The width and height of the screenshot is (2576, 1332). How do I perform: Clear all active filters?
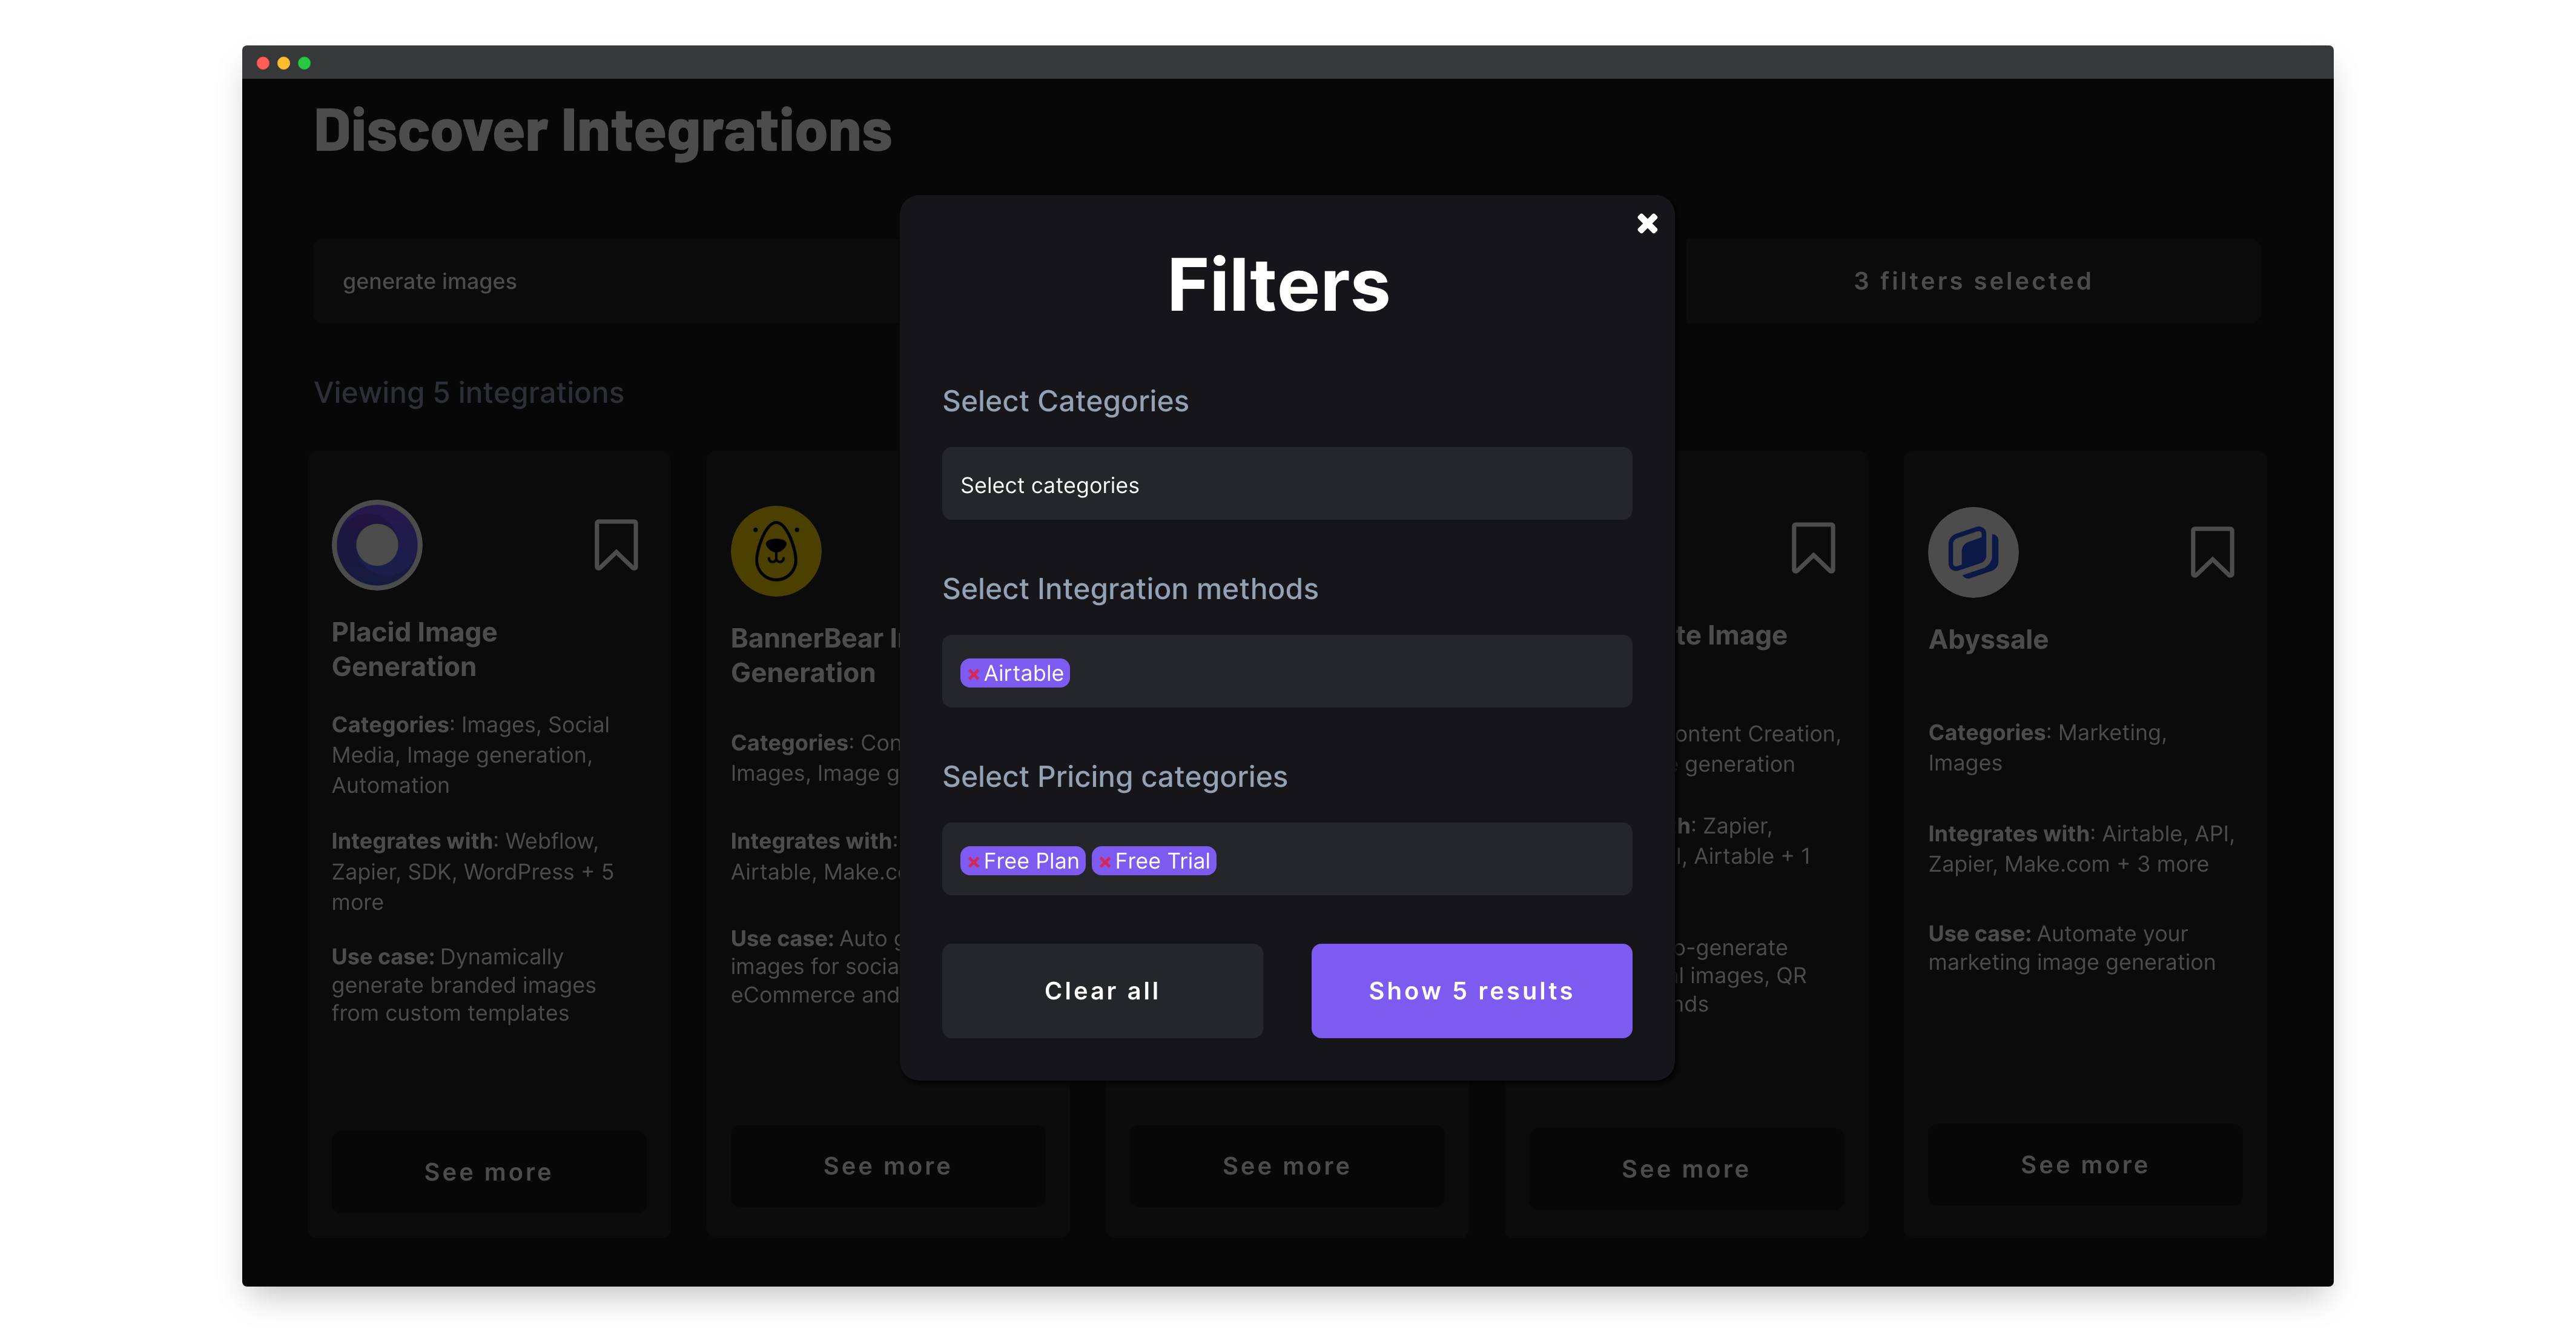1102,990
